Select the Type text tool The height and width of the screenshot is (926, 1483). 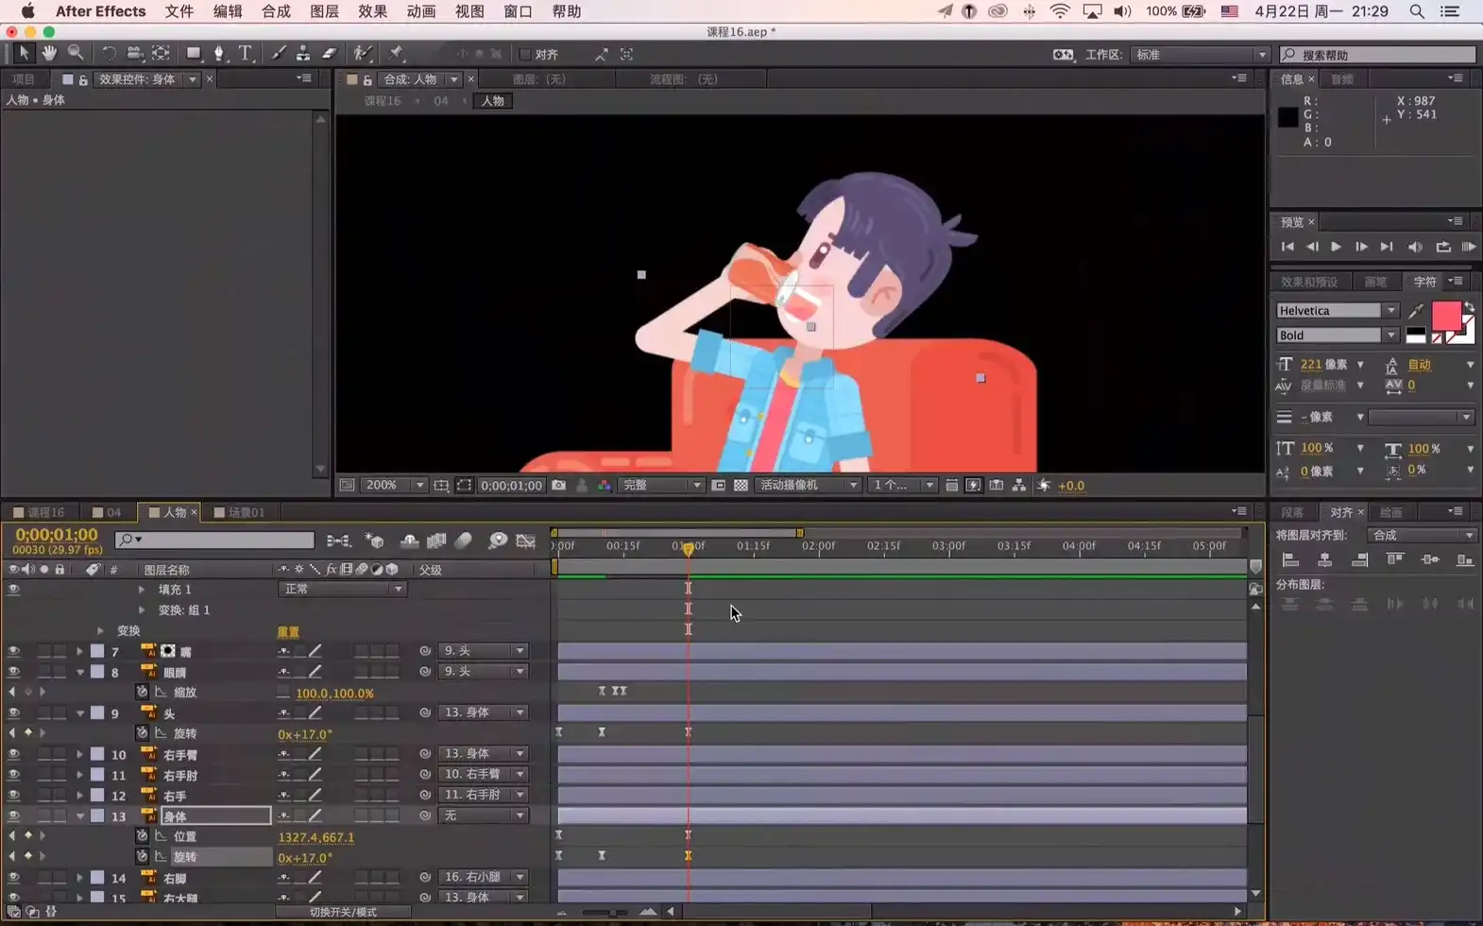tap(246, 54)
